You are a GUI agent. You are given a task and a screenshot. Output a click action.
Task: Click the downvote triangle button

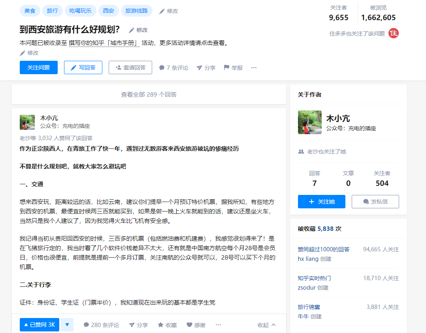coord(67,325)
